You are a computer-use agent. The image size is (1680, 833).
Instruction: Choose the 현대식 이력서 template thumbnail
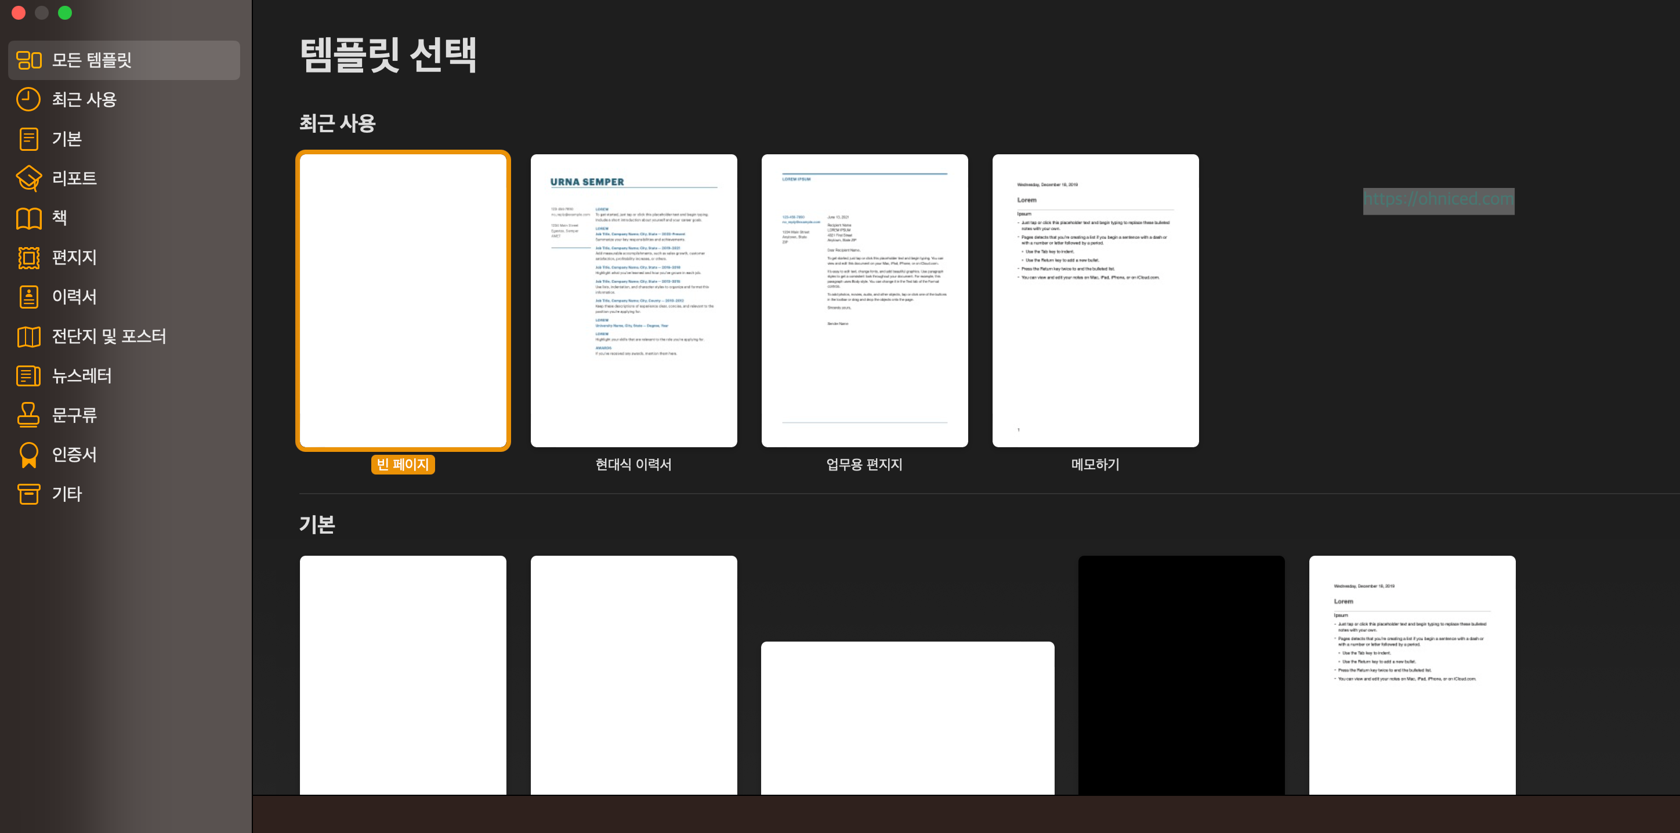[633, 300]
